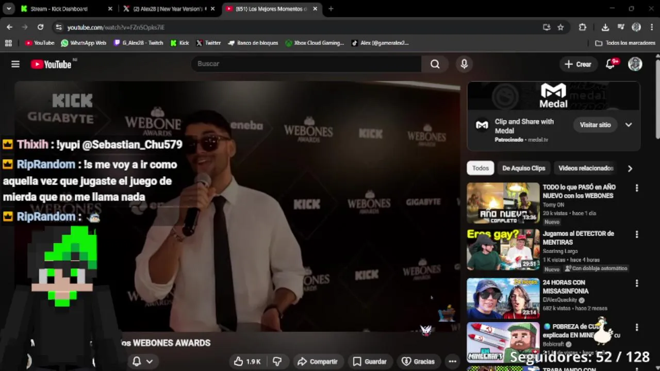Click the Gracias button

click(x=418, y=362)
